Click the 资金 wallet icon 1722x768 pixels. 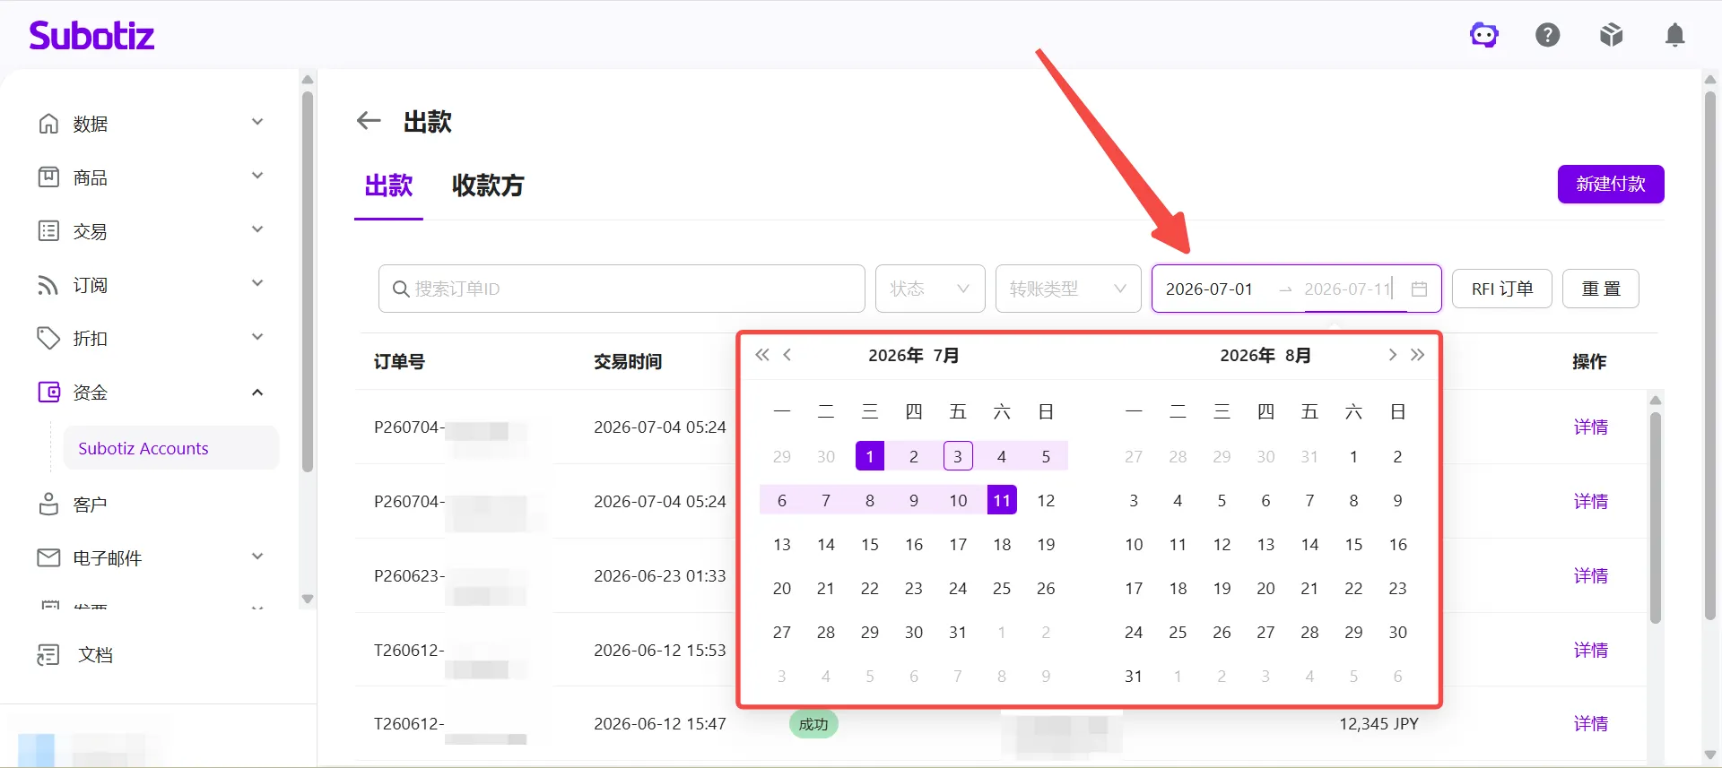point(48,392)
